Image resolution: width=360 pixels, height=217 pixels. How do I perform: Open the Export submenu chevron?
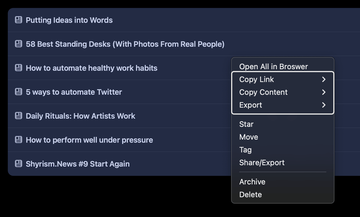coord(324,105)
